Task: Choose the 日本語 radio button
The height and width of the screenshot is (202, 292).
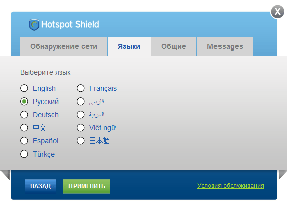Action: coord(81,141)
